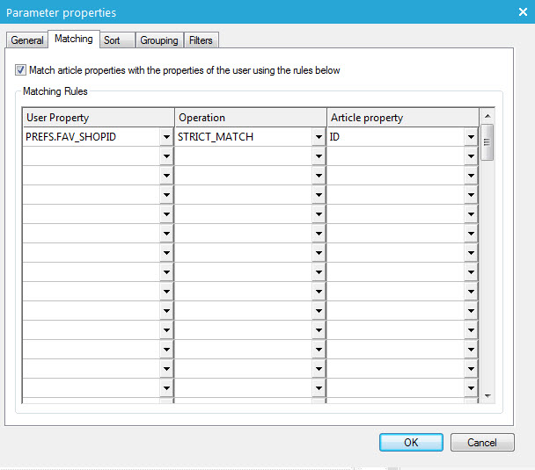Click the Cancel button
The image size is (535, 470).
tap(481, 443)
